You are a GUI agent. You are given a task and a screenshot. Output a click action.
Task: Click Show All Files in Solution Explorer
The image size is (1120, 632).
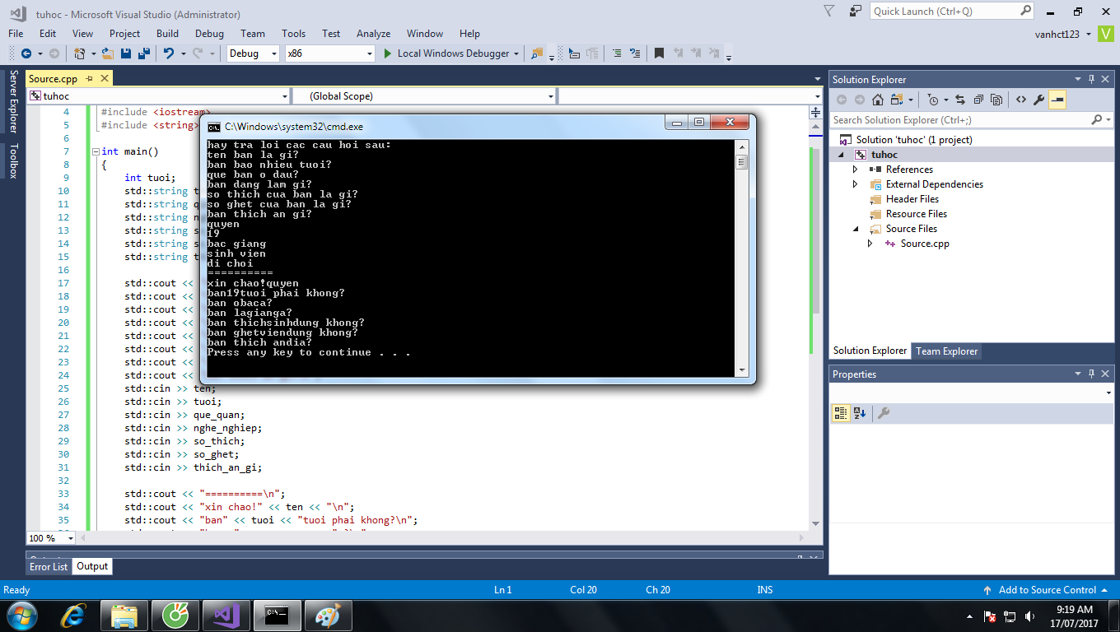(996, 100)
